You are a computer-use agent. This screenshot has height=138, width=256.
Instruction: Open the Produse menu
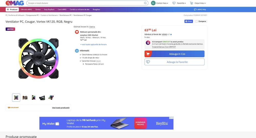(12, 9)
